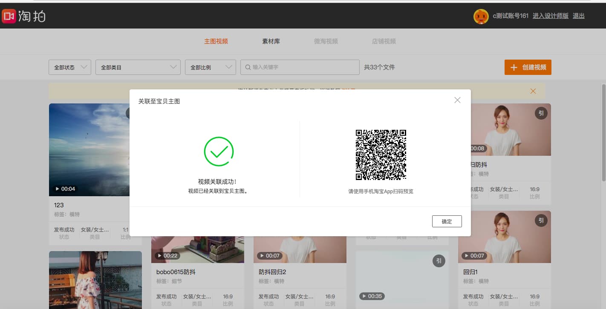This screenshot has width=606, height=309.
Task: Open the 防抖回归2 video title
Action: pyautogui.click(x=272, y=272)
